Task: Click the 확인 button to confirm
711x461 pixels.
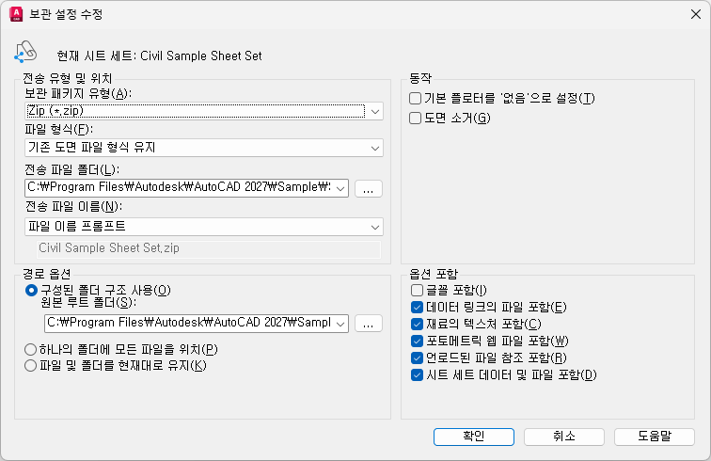Action: pyautogui.click(x=473, y=437)
